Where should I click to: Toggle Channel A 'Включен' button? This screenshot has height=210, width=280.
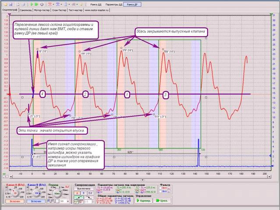coord(15,201)
